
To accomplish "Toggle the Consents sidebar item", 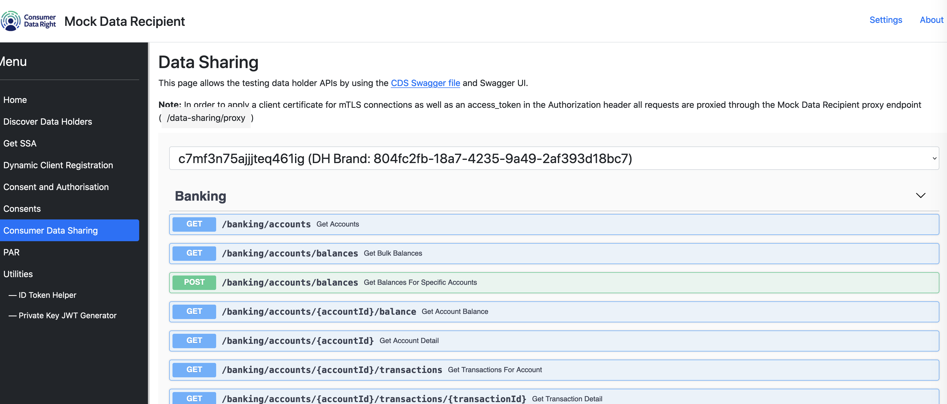I will (x=22, y=208).
